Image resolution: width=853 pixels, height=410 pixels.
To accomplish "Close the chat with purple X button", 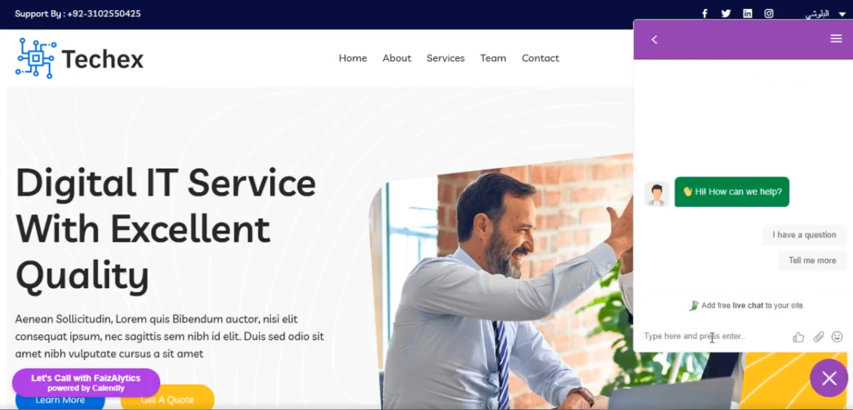I will point(829,378).
